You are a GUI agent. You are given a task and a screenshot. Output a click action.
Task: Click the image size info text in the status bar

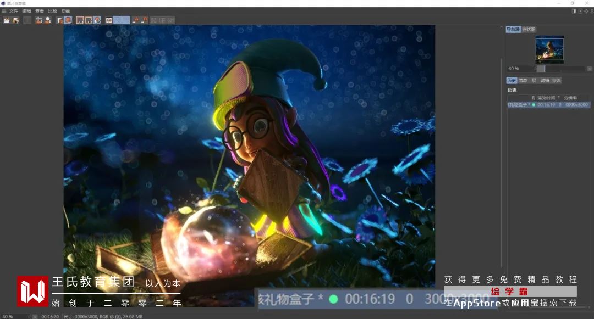pyautogui.click(x=103, y=317)
